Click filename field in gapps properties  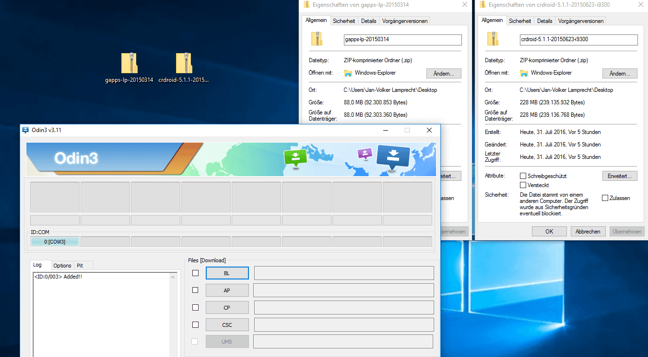(403, 40)
